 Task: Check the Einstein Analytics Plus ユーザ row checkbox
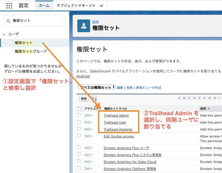point(79,147)
